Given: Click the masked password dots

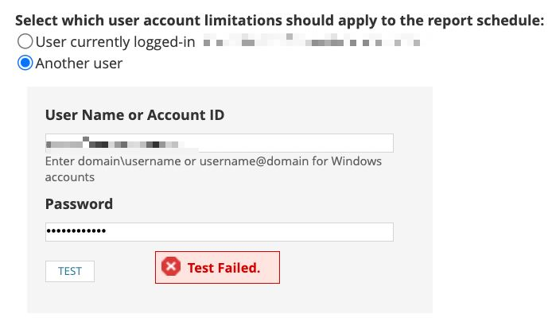Looking at the screenshot, I should click(x=76, y=232).
